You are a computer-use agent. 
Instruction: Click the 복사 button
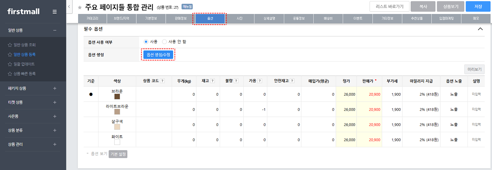point(423,6)
